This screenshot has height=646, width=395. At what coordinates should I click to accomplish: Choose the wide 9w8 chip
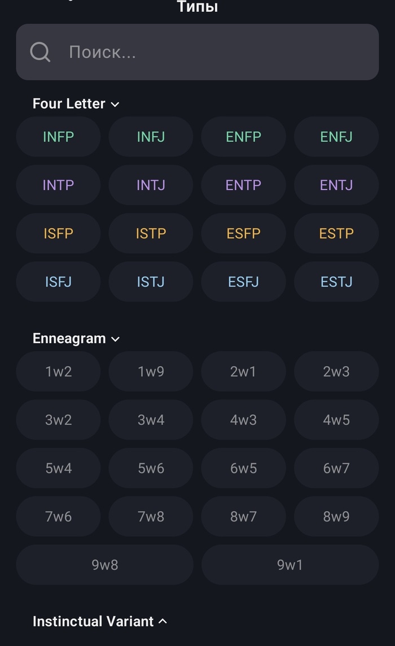click(104, 565)
